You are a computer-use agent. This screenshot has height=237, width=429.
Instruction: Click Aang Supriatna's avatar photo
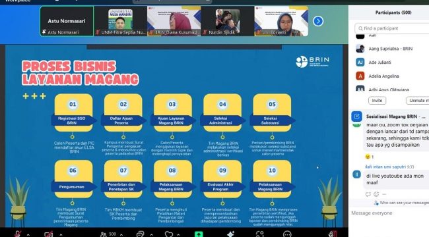360,49
